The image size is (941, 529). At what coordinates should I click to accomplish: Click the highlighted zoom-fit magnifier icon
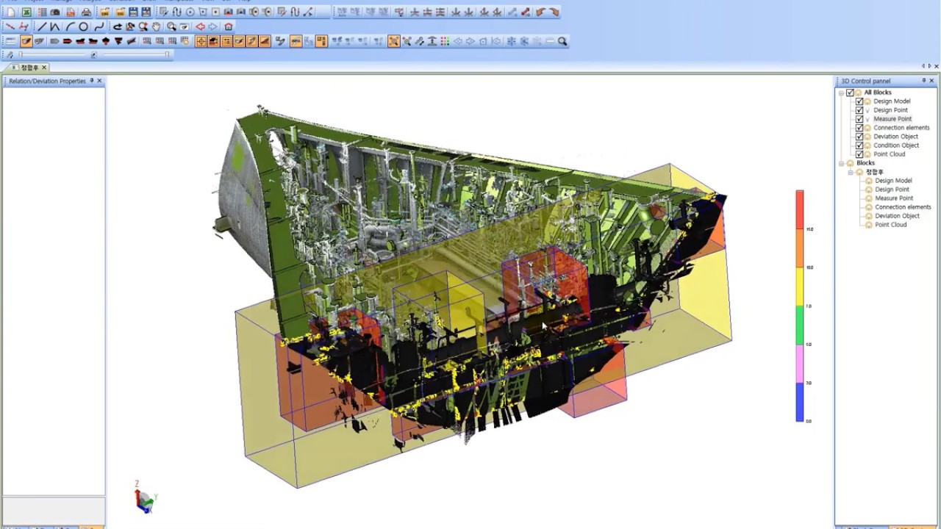(394, 42)
